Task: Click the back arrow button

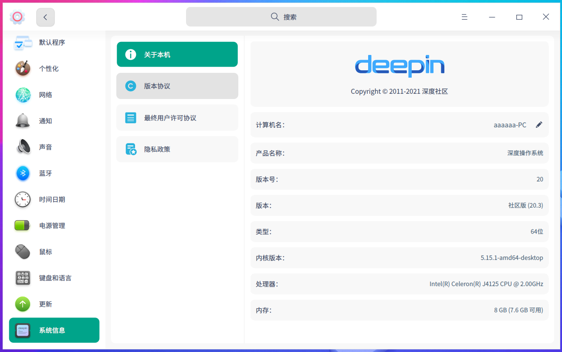Action: click(x=45, y=17)
